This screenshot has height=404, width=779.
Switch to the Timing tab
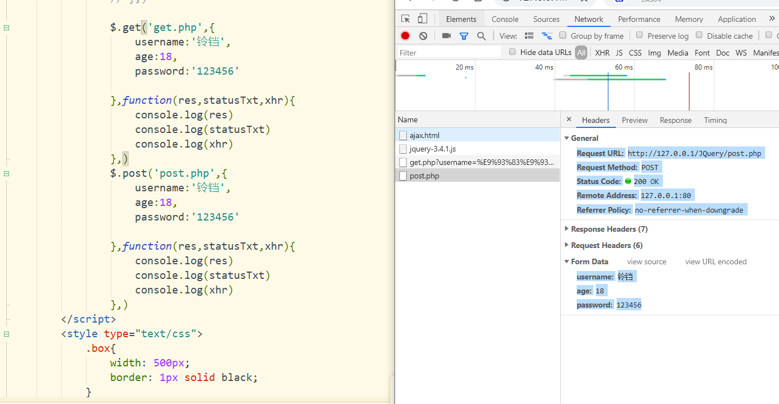[x=715, y=120]
